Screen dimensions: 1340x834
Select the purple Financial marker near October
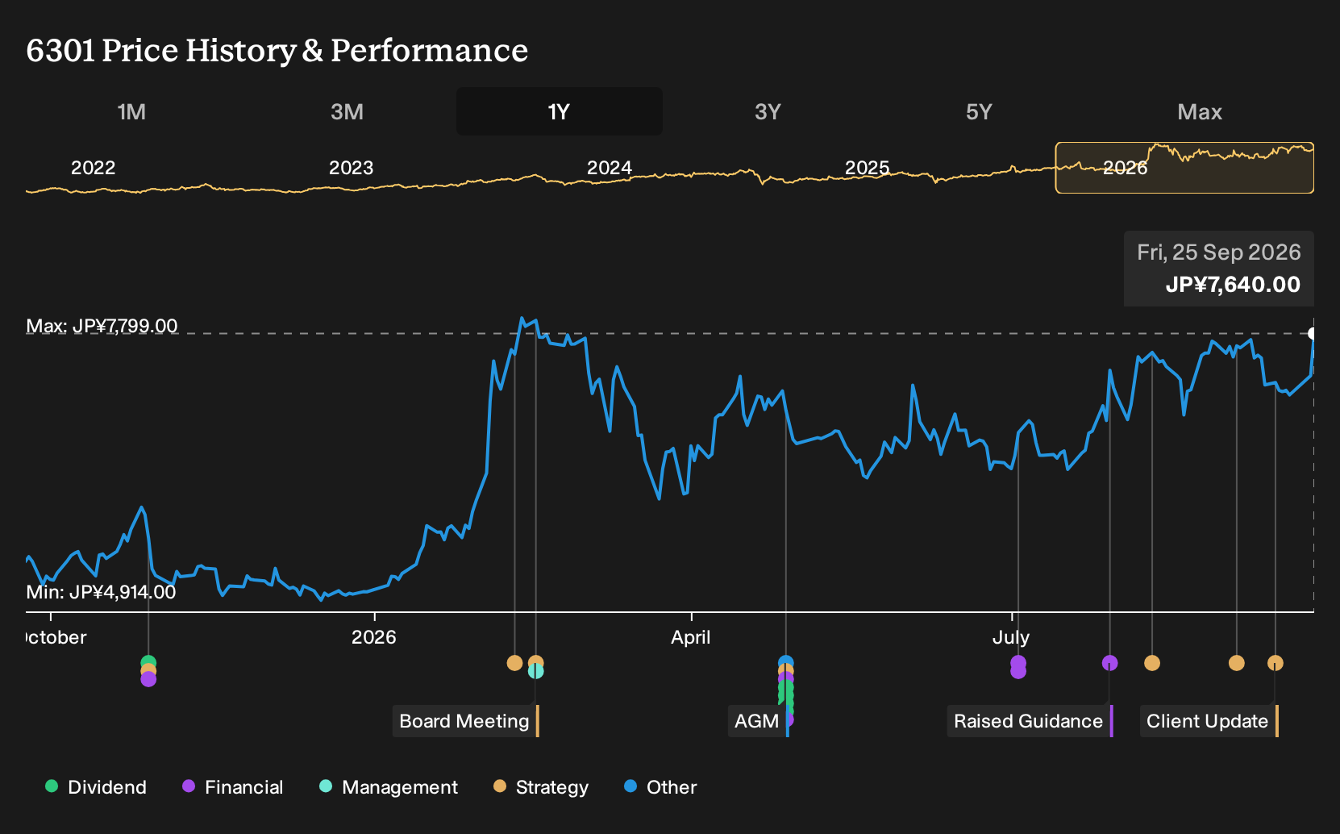point(148,679)
